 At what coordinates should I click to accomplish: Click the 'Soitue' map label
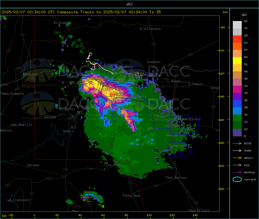[x=153, y=128]
